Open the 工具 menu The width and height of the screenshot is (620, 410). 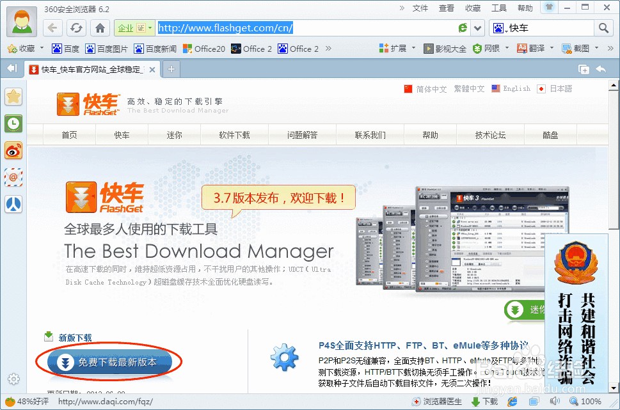click(x=498, y=8)
